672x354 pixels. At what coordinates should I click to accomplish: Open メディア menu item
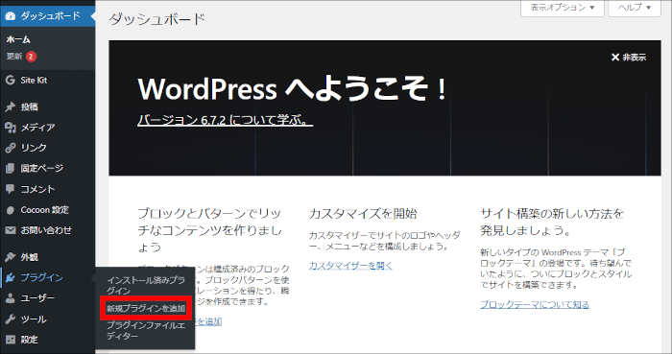tap(48, 128)
